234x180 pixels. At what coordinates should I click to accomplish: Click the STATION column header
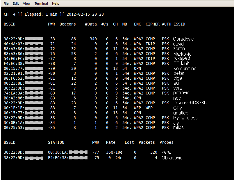tap(56, 142)
